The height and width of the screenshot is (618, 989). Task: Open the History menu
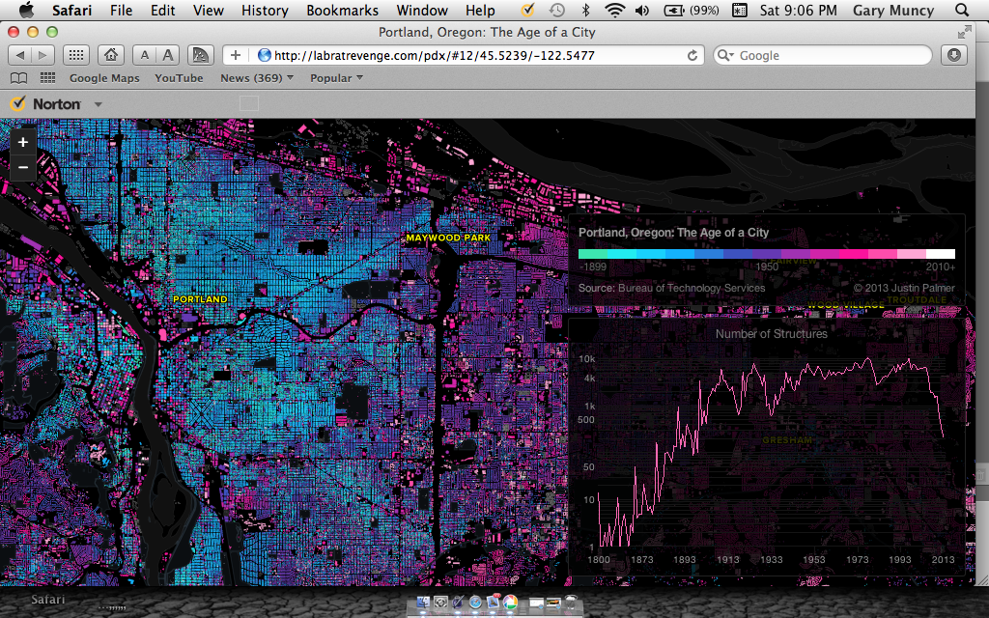point(265,11)
